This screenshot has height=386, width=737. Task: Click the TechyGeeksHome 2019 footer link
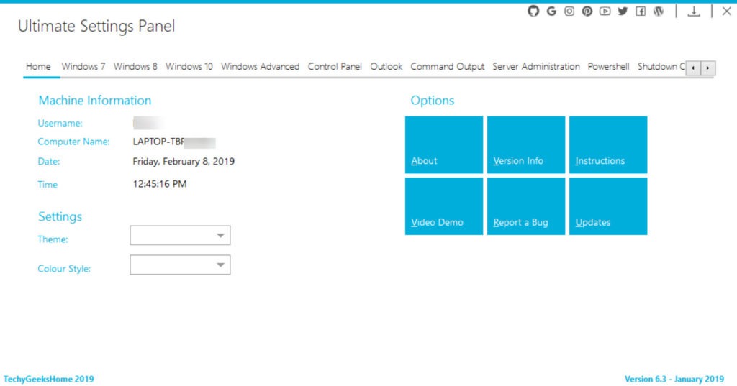[x=49, y=379]
